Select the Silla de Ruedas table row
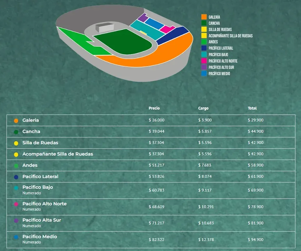This screenshot has width=301, height=251. [x=151, y=143]
